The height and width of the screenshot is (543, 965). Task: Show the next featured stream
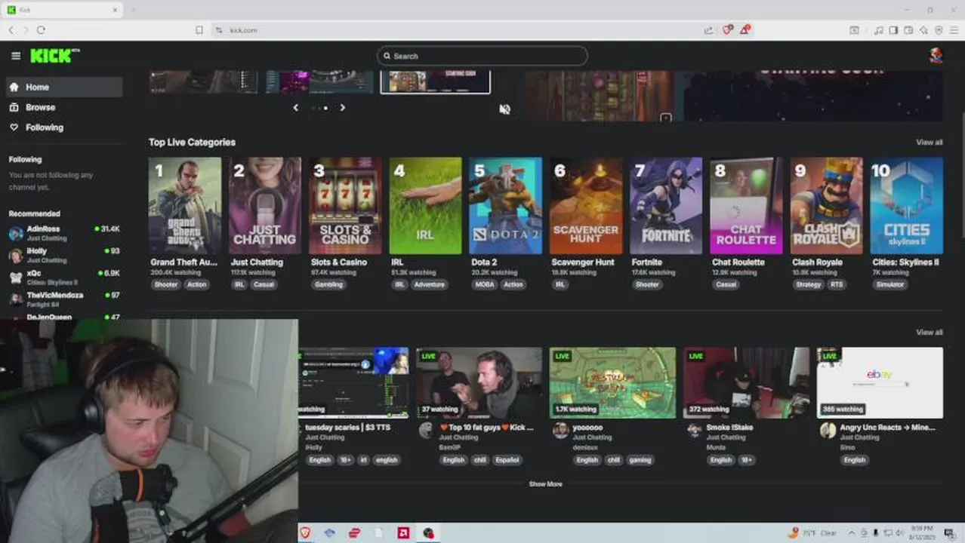pyautogui.click(x=342, y=108)
